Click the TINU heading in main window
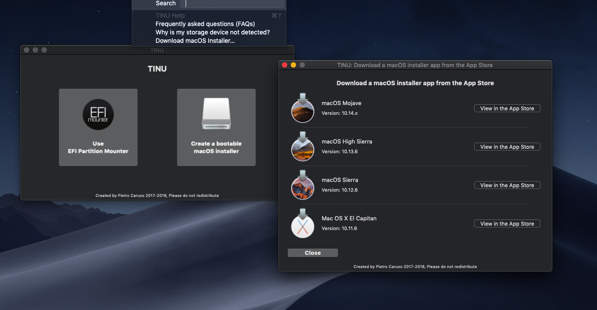Viewport: 597px width, 310px height. [157, 69]
